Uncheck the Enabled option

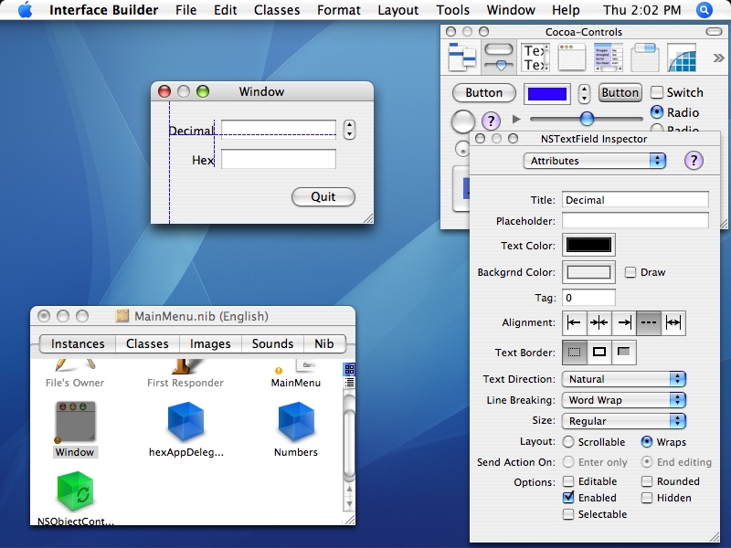coord(568,498)
